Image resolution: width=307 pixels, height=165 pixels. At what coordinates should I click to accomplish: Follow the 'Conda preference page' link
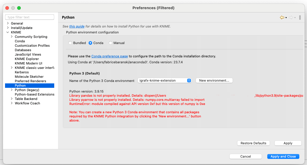tap(110, 56)
